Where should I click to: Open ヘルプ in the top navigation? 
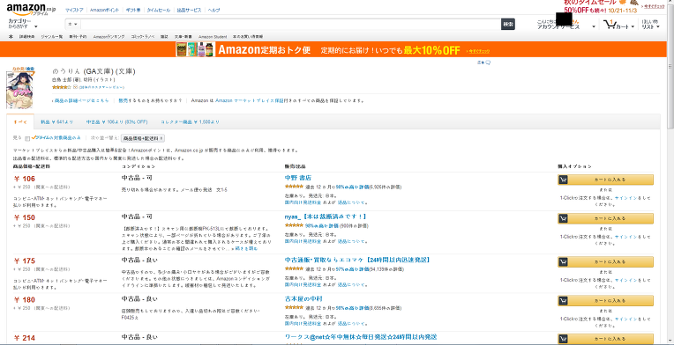[x=213, y=10]
